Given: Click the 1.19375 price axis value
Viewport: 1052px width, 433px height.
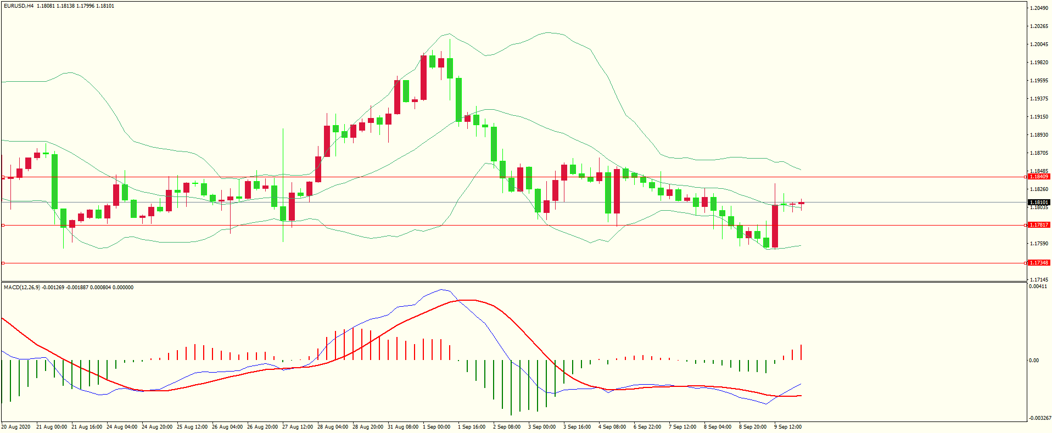Looking at the screenshot, I should click(x=1039, y=99).
